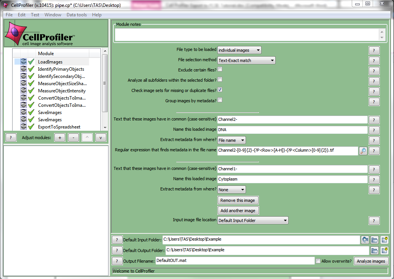Open the regular expression magnifier tool
394x279 pixels.
point(363,151)
